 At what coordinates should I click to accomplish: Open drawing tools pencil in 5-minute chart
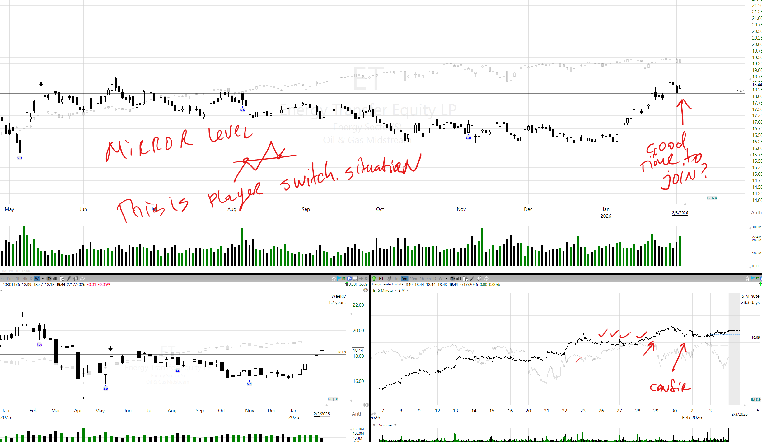(472, 278)
